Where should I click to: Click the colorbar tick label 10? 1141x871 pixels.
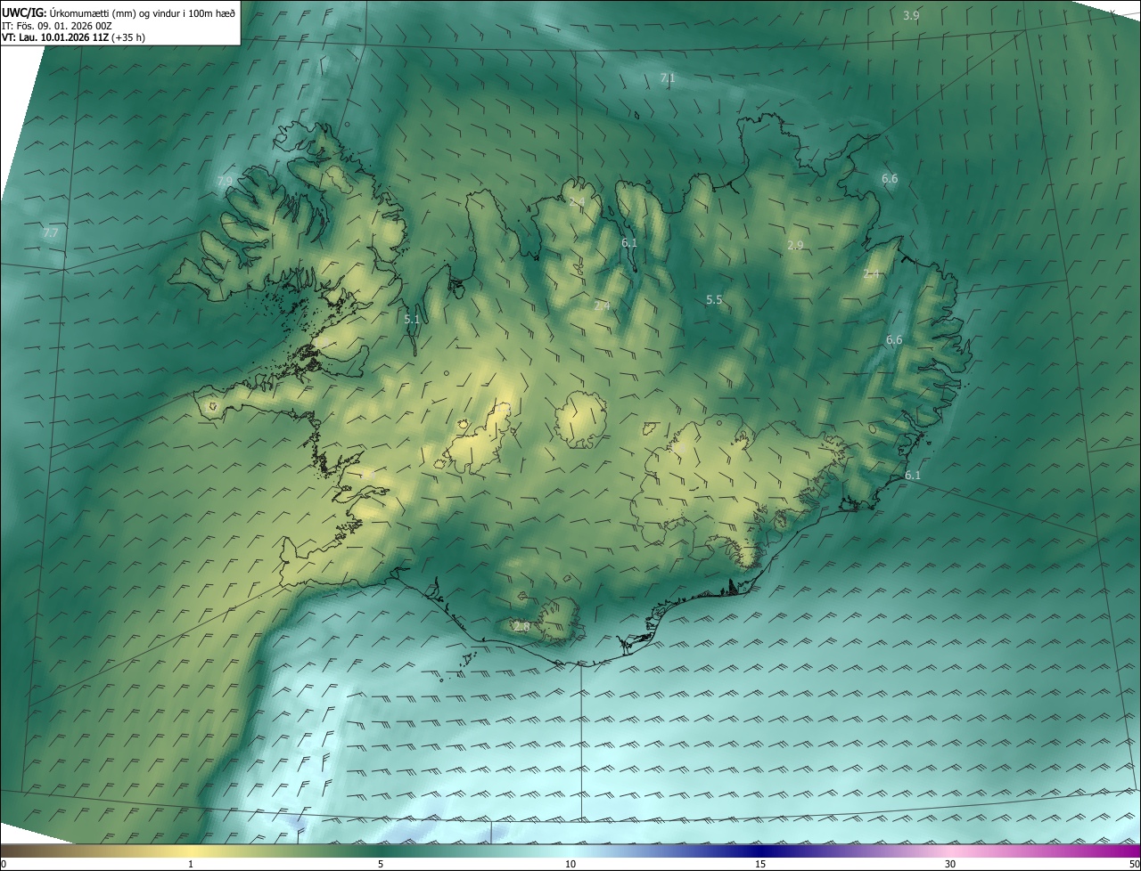click(570, 864)
